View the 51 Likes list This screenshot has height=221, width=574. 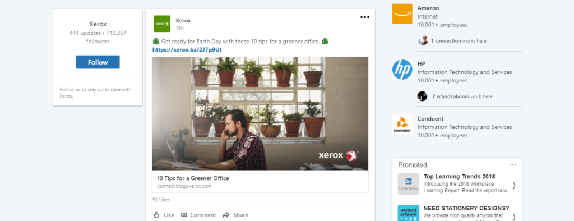click(161, 200)
